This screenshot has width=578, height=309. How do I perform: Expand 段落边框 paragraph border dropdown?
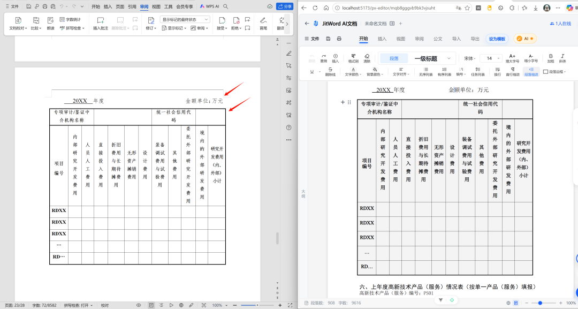point(554,72)
